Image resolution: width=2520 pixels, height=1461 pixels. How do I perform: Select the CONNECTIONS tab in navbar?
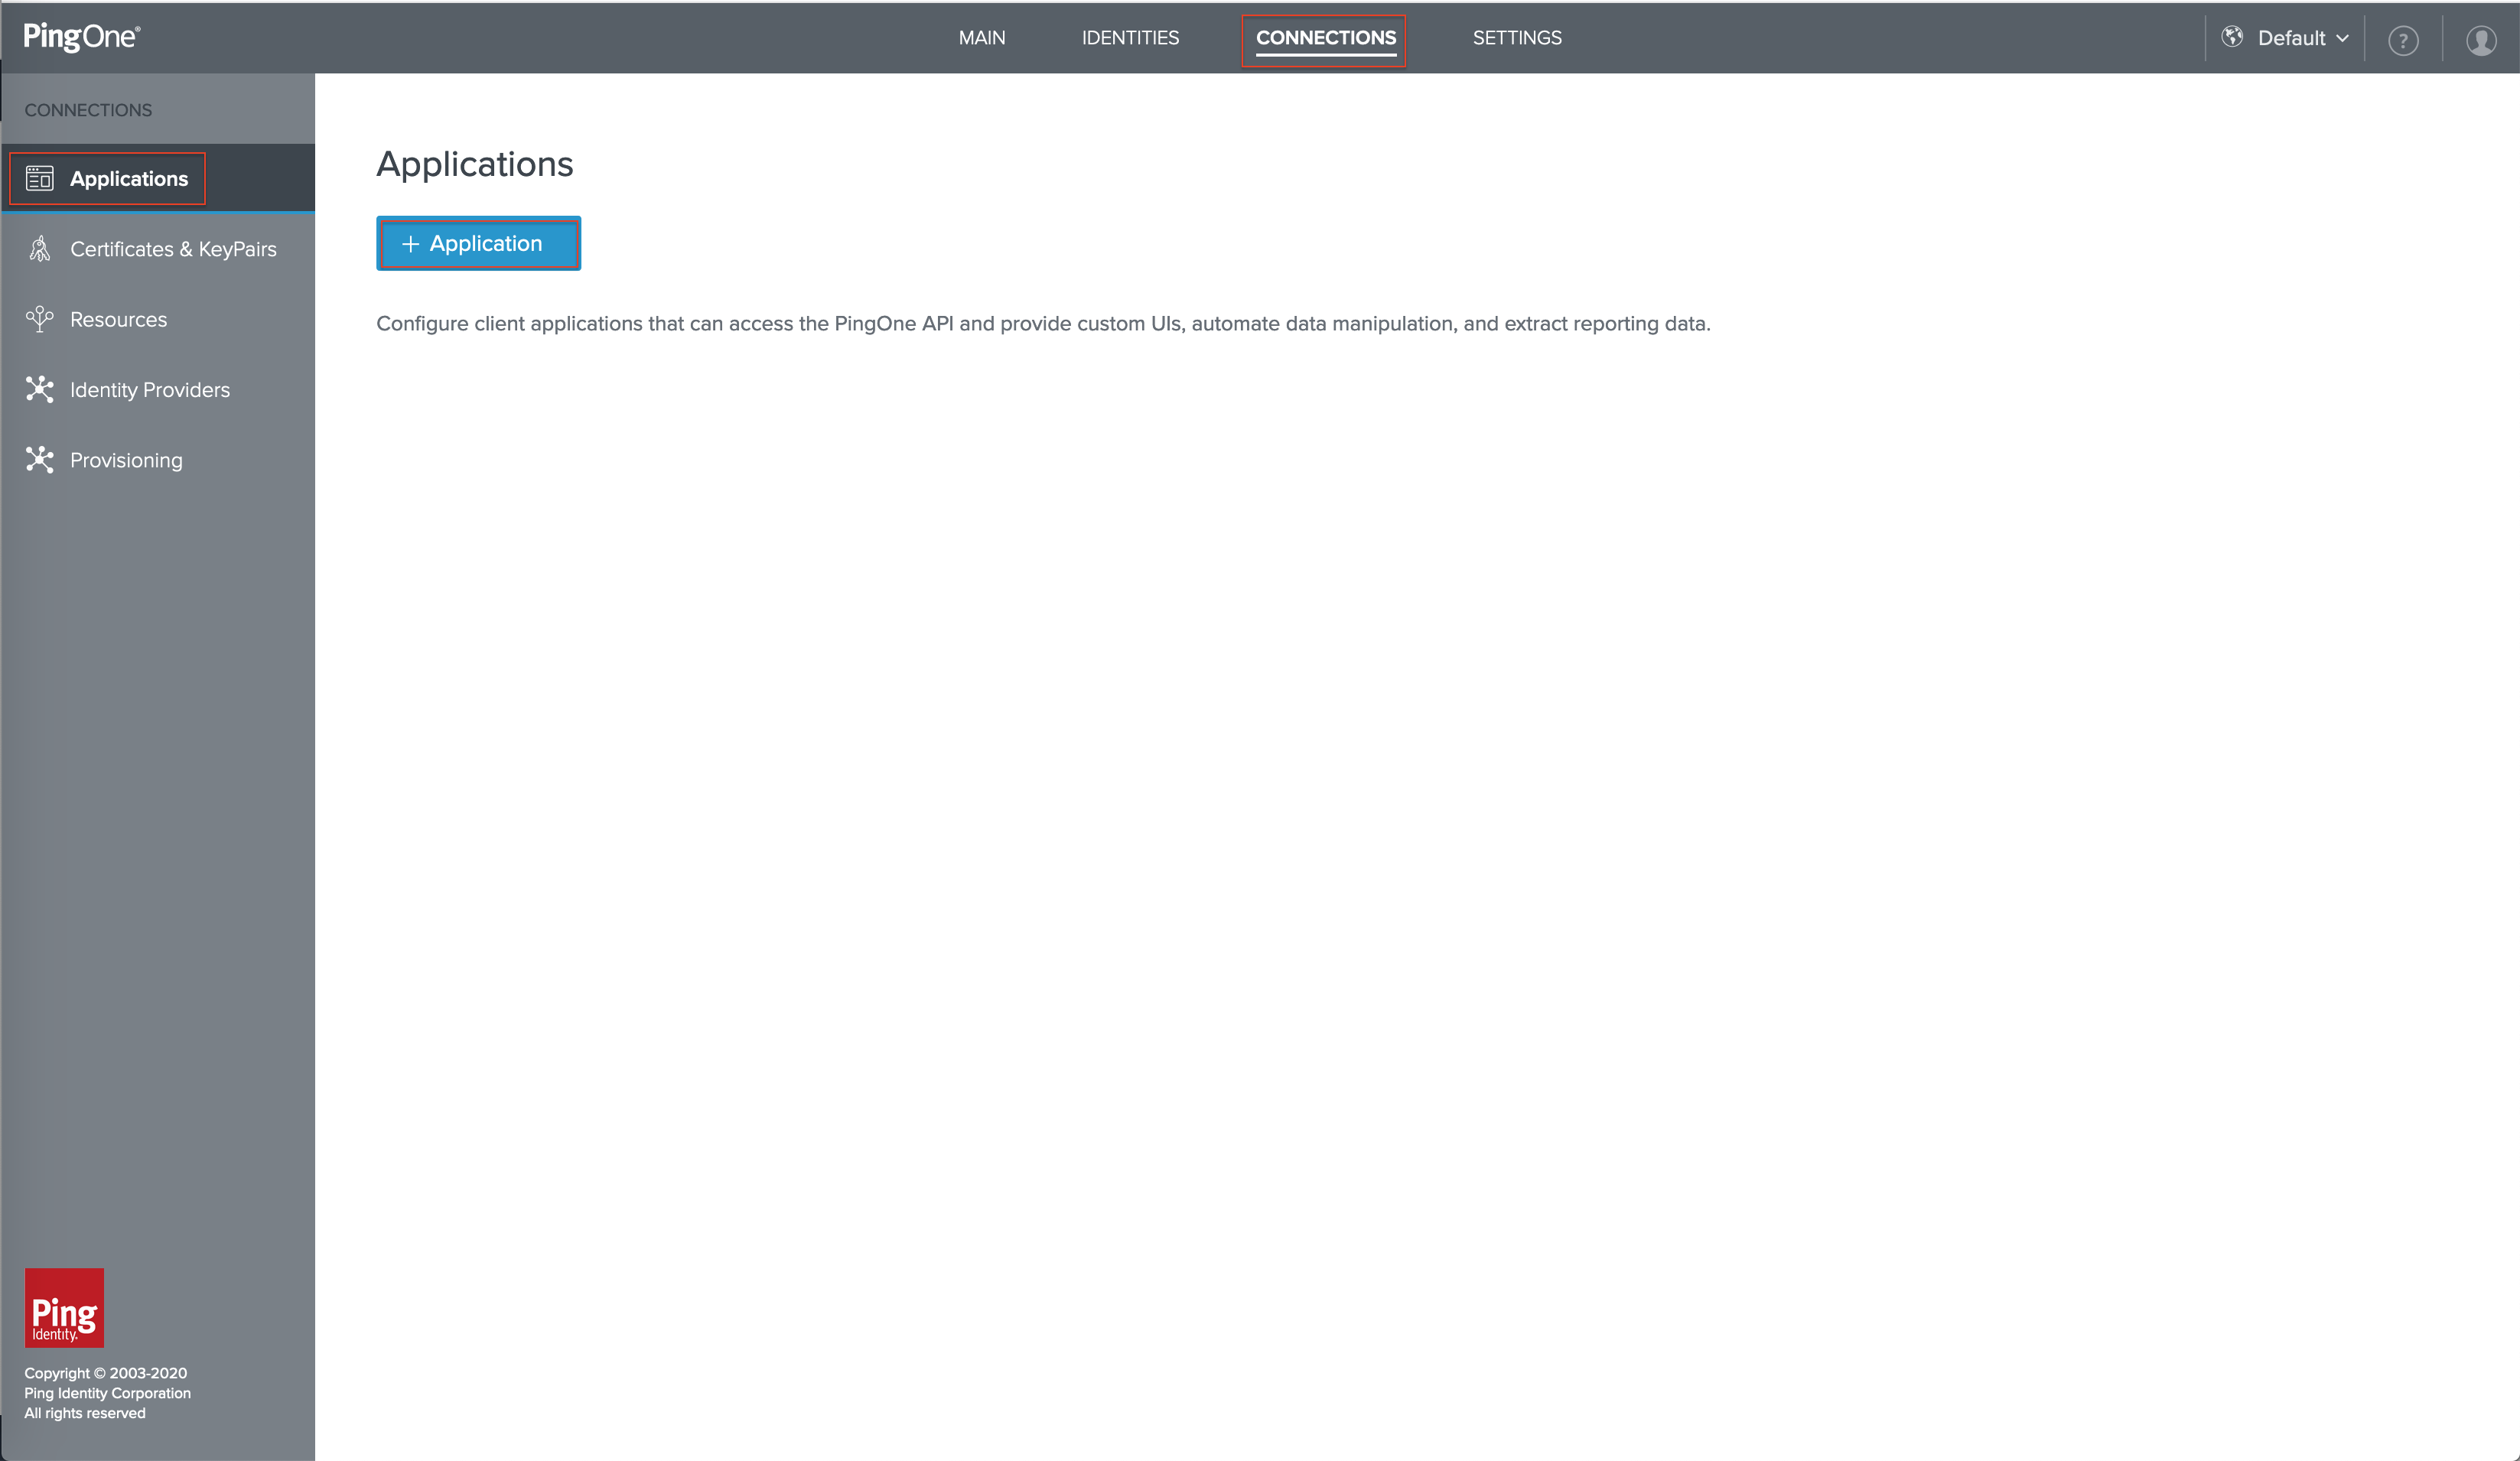point(1325,38)
